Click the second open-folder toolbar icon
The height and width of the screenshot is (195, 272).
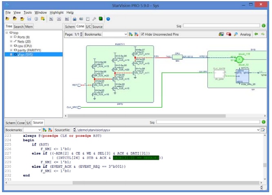[15, 19]
